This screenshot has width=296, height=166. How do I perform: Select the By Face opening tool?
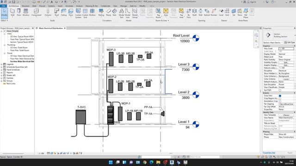(189, 13)
